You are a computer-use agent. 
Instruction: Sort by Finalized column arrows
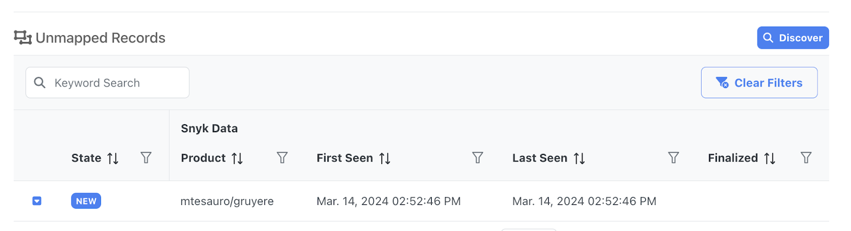coord(770,158)
